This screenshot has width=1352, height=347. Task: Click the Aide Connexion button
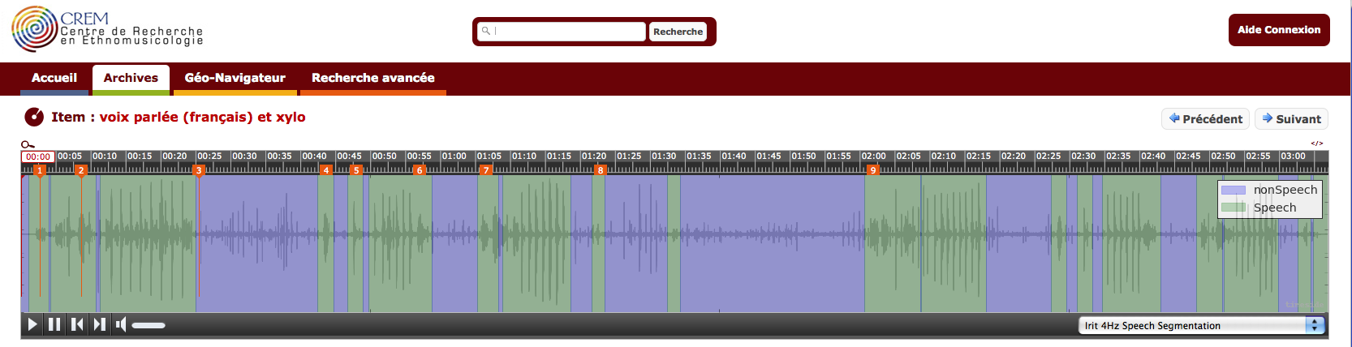(1279, 30)
